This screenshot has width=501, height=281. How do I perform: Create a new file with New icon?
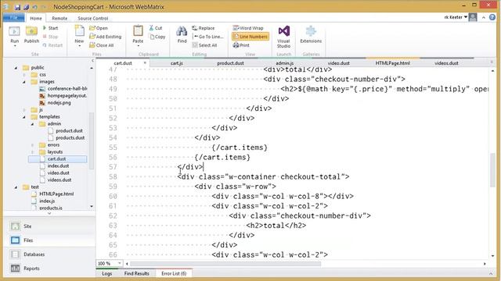[x=79, y=31]
